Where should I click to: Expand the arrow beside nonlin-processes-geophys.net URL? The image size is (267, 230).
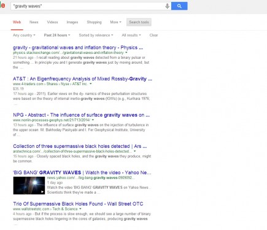point(93,120)
